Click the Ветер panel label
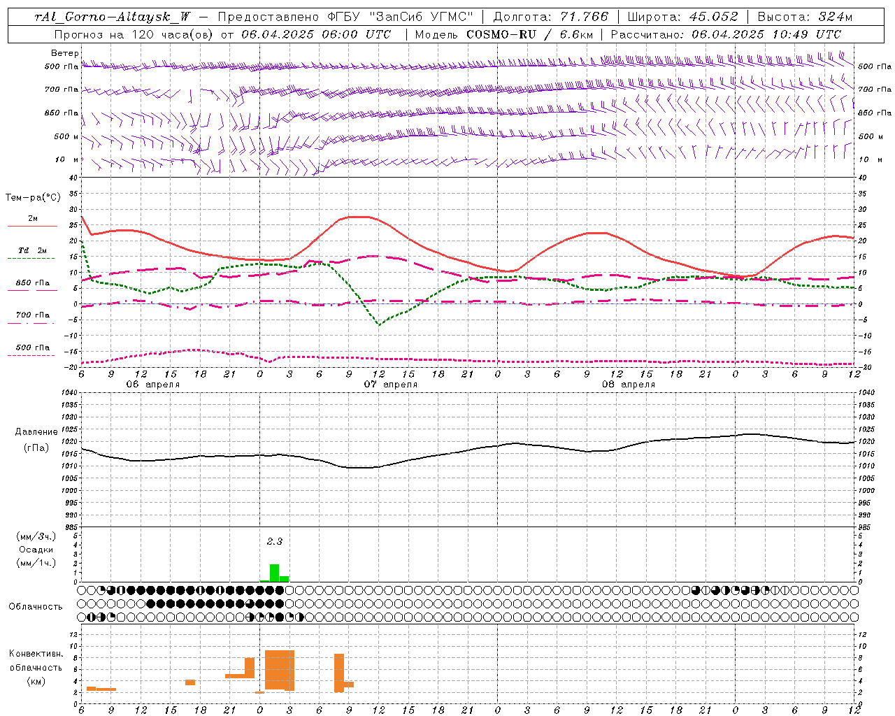The image size is (895, 716). 65,53
